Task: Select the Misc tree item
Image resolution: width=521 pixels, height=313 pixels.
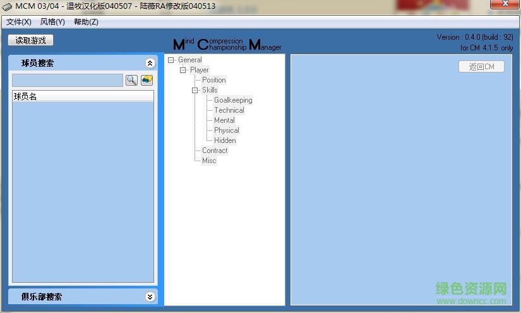Action: pyautogui.click(x=209, y=161)
